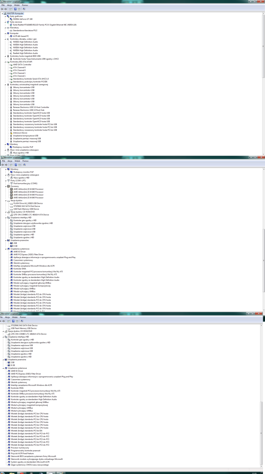The height and width of the screenshot is (474, 265).
Task: Collapse Karty graficzne category in top window
Action: [x=5, y=16]
